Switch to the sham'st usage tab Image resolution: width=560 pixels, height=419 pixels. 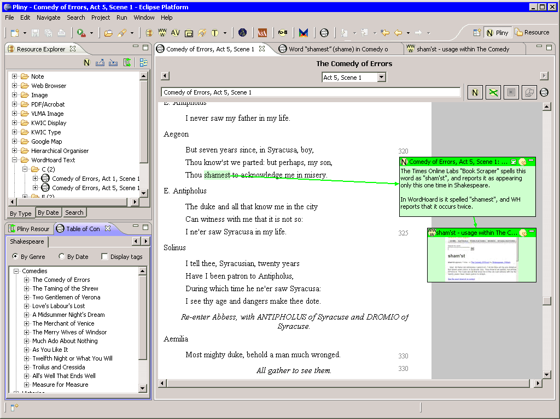(463, 49)
